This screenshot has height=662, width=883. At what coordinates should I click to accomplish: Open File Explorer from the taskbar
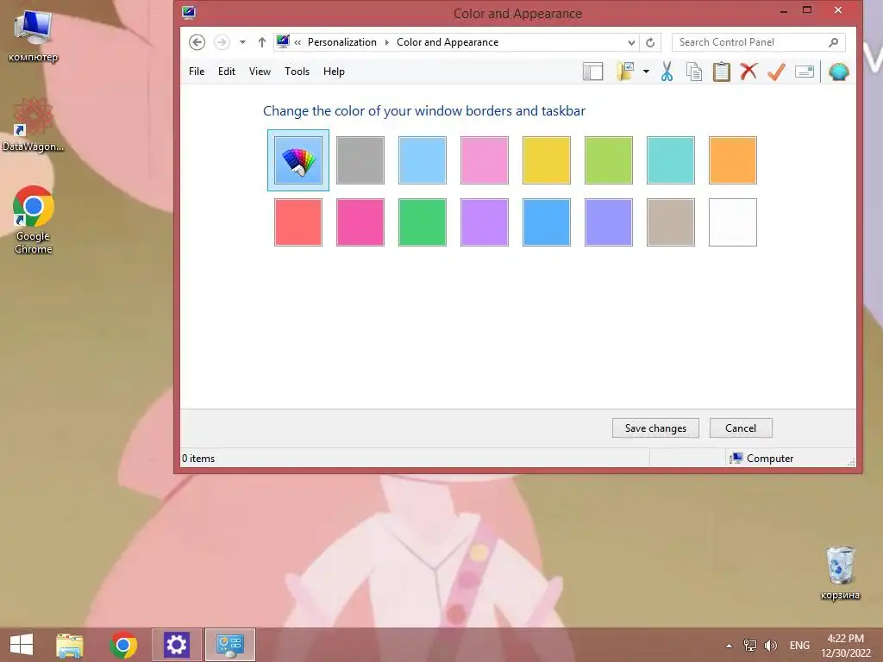(x=70, y=645)
